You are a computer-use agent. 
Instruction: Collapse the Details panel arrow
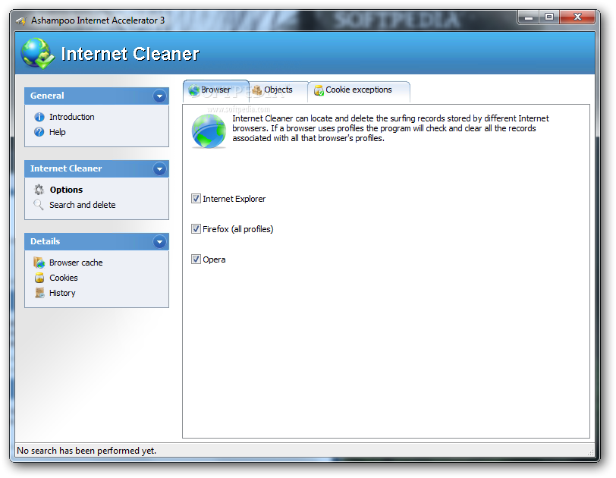click(159, 242)
